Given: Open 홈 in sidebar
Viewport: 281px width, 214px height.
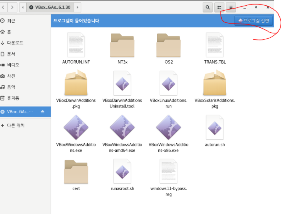Looking at the screenshot, I should [25, 32].
